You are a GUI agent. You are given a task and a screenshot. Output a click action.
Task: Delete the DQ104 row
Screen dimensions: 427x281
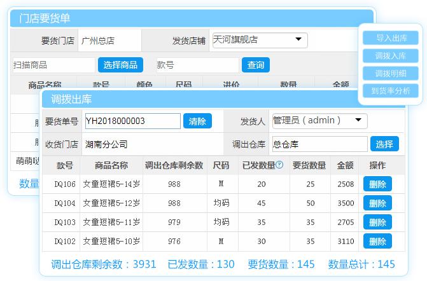point(377,203)
